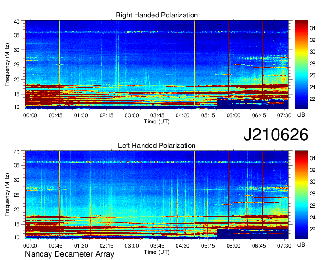
Task: Click the 00:45 time tick in Left Handed plot
Action: click(56, 246)
